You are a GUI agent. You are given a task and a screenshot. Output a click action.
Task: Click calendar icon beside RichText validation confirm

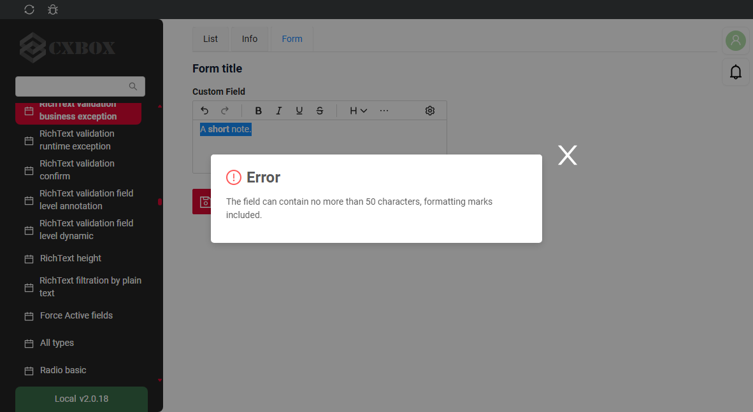click(x=29, y=170)
